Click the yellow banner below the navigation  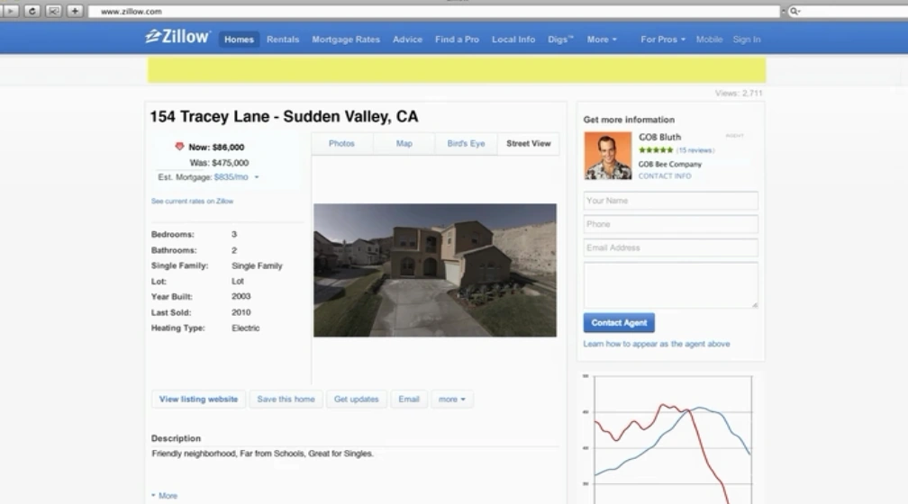click(x=457, y=70)
